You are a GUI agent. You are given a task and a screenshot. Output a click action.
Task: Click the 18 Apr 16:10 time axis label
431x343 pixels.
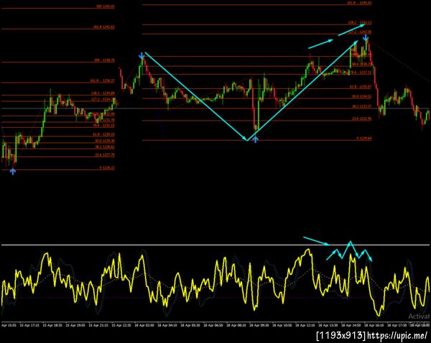(376, 325)
